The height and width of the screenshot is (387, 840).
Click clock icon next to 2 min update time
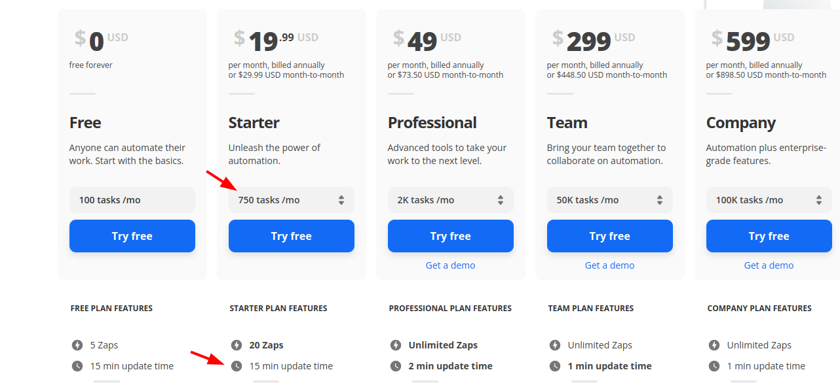(x=396, y=366)
